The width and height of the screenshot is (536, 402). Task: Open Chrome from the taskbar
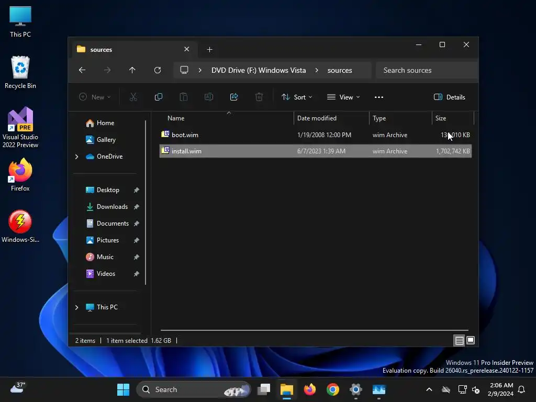(x=332, y=389)
